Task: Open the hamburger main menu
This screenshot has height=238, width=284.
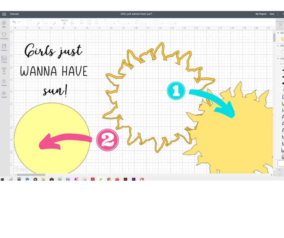Action: click(x=4, y=14)
